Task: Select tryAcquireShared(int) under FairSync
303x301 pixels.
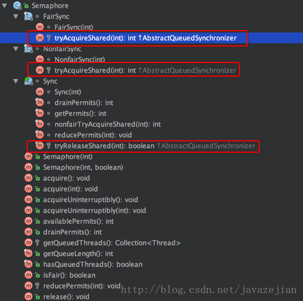Action: coord(145,38)
